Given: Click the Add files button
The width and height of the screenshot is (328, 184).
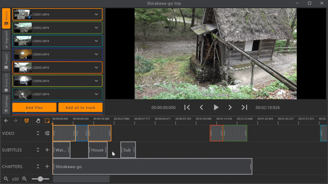Looking at the screenshot, I should 34,108.
